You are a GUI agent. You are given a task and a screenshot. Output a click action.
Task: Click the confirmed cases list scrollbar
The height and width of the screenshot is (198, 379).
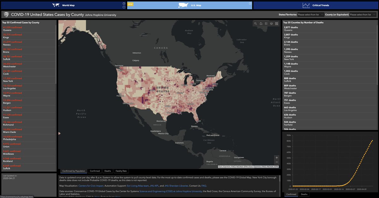(x=56, y=54)
